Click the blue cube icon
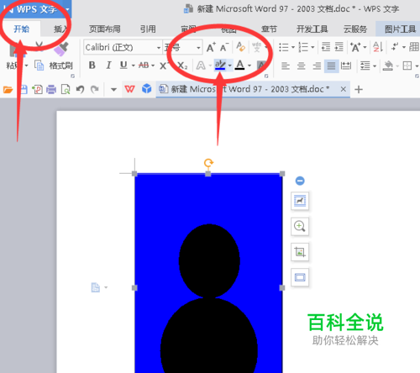The height and width of the screenshot is (373, 420). click(x=146, y=89)
